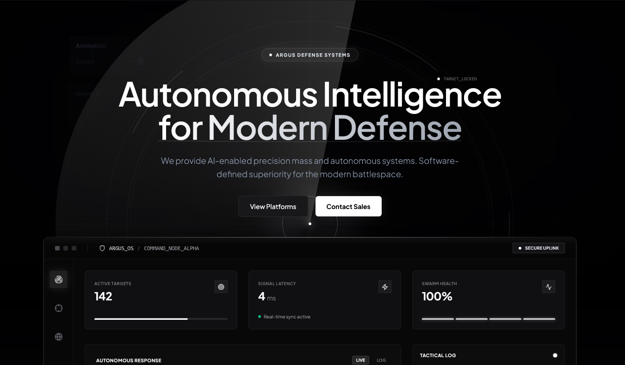Open the radar view sidebar icon

pos(58,279)
